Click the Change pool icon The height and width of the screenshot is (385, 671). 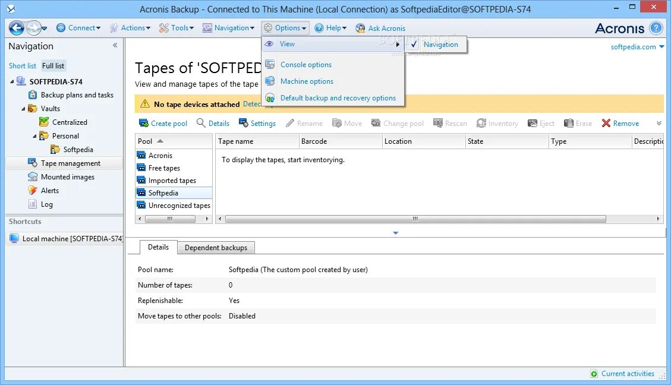pos(376,123)
